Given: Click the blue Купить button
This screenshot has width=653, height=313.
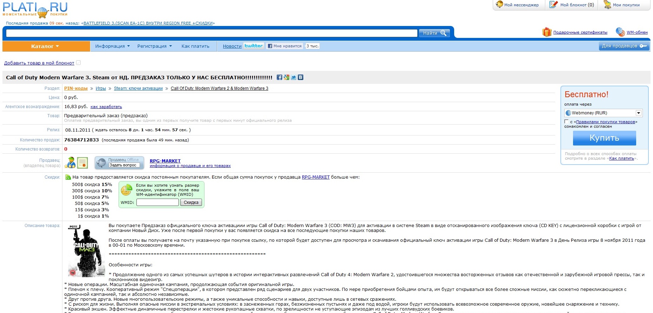Looking at the screenshot, I should point(604,138).
